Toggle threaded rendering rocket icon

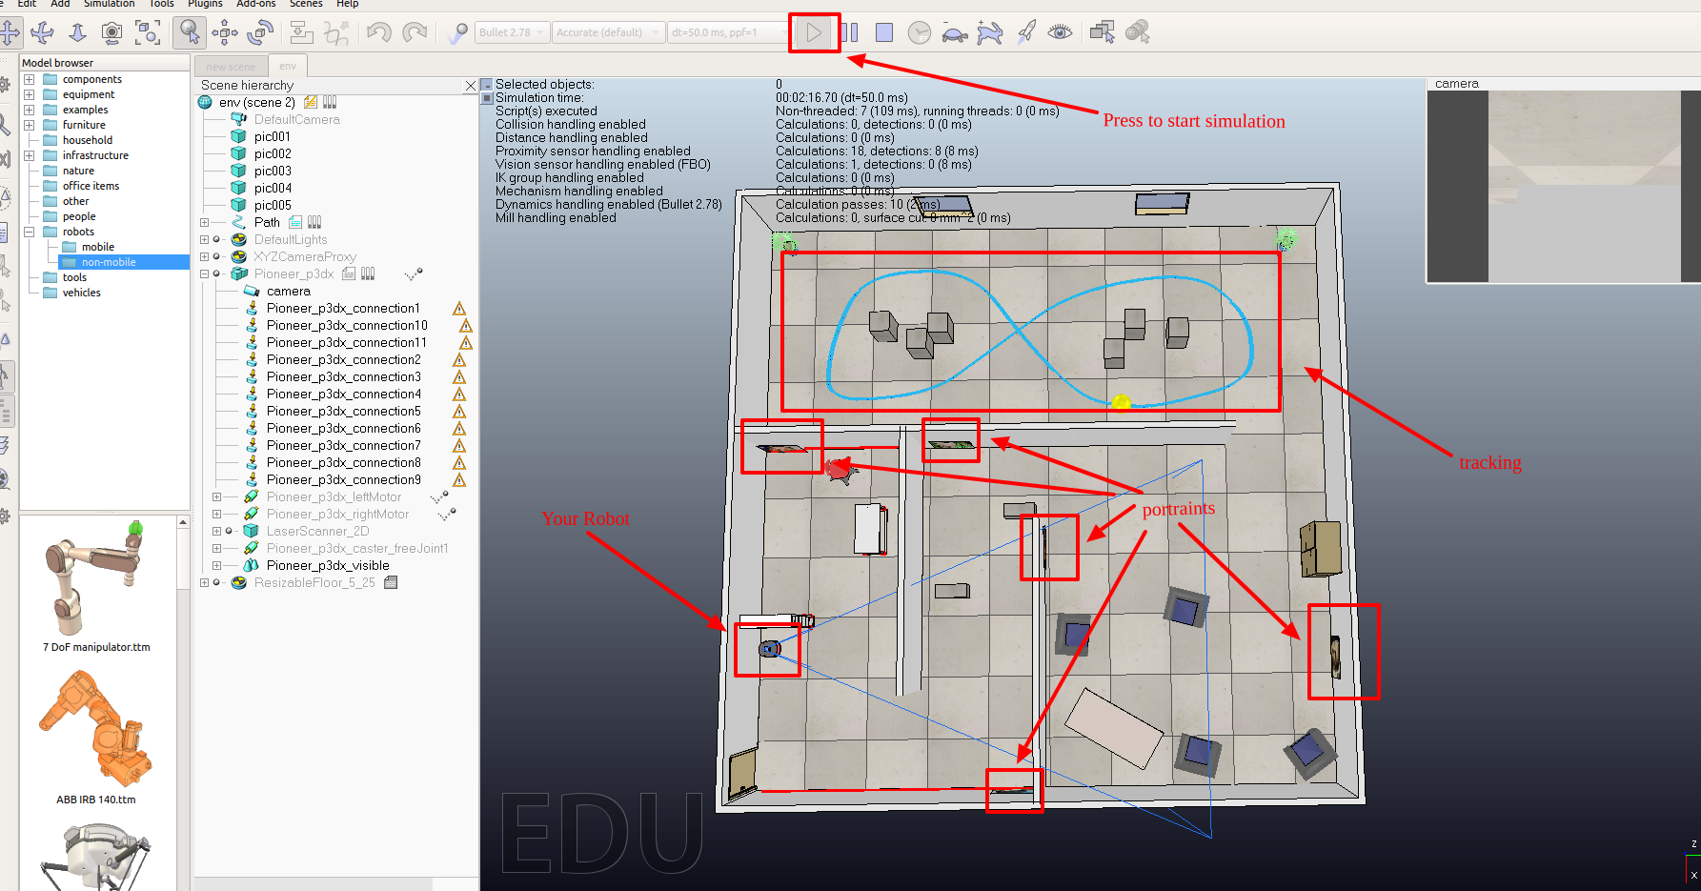(x=1026, y=32)
